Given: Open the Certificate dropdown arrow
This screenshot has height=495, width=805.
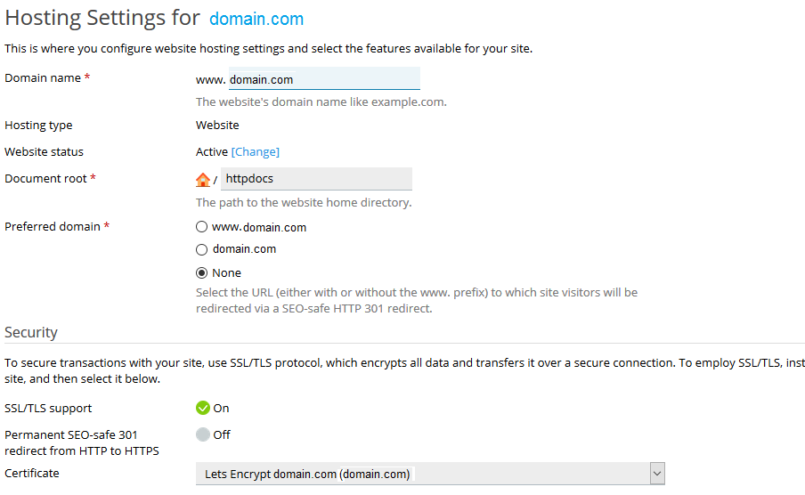Looking at the screenshot, I should (x=657, y=474).
